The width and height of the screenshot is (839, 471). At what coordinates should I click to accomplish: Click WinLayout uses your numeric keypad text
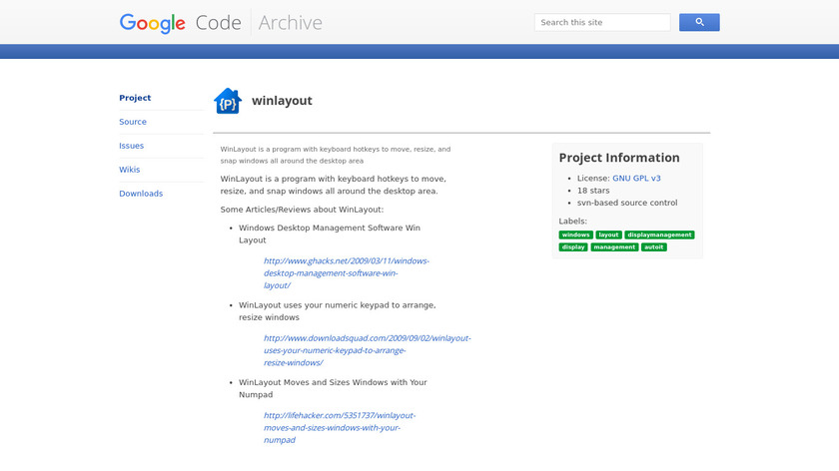[x=338, y=311]
